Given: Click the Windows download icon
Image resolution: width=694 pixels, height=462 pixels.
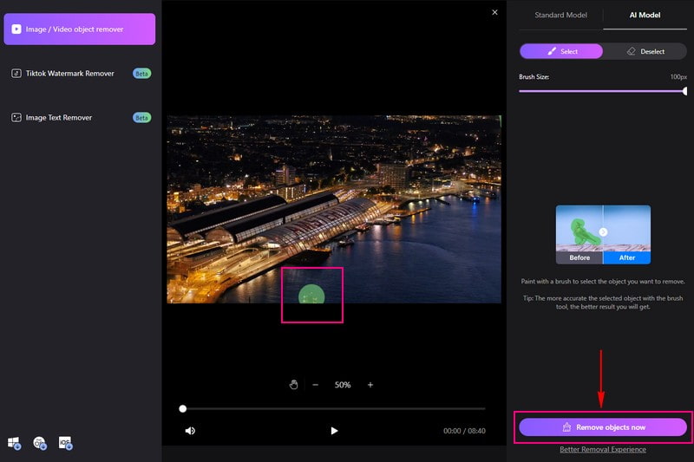Looking at the screenshot, I should (x=14, y=443).
